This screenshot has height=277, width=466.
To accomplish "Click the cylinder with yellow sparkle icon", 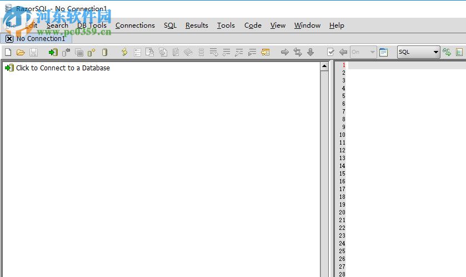I will (91, 53).
